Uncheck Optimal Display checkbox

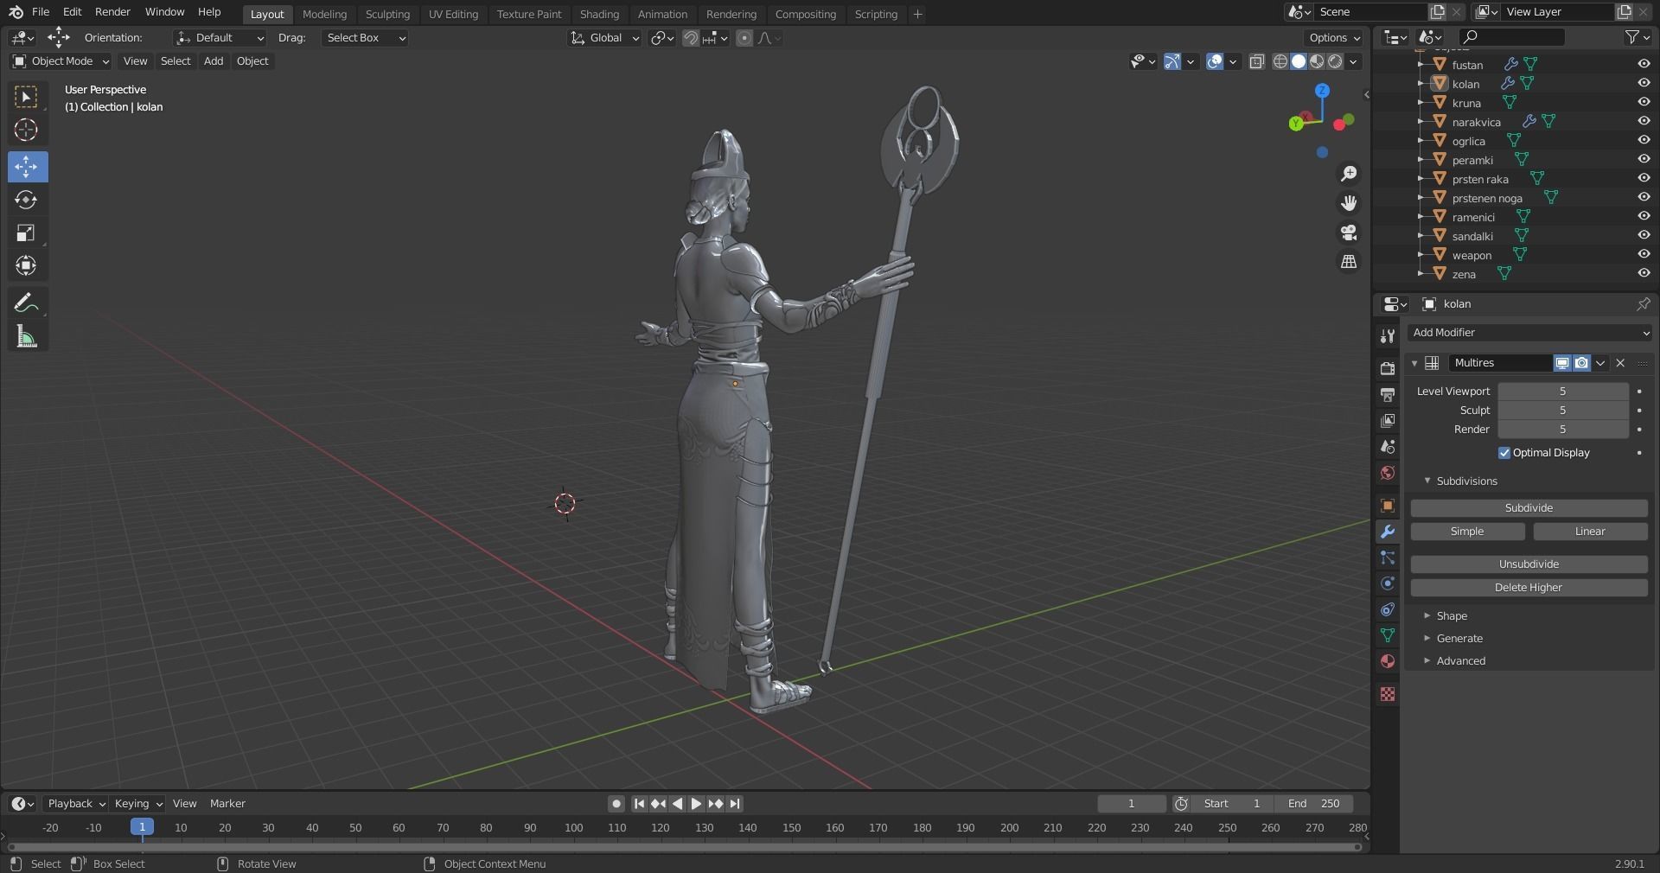pos(1504,453)
